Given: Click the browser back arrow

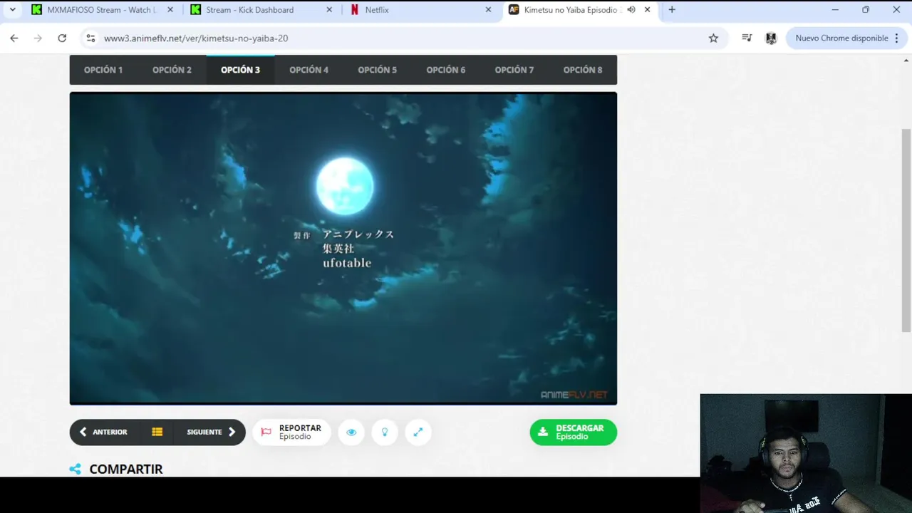Looking at the screenshot, I should pyautogui.click(x=14, y=38).
